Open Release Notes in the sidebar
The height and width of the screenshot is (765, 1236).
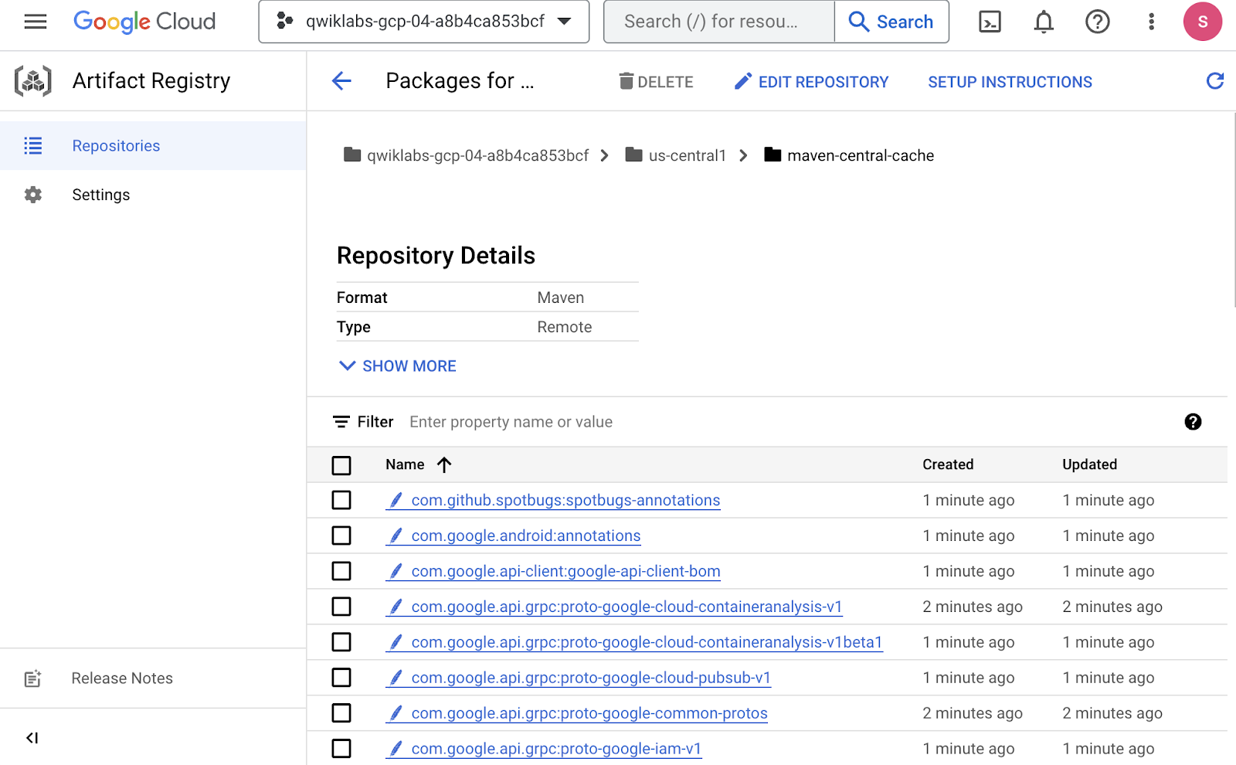click(x=153, y=678)
